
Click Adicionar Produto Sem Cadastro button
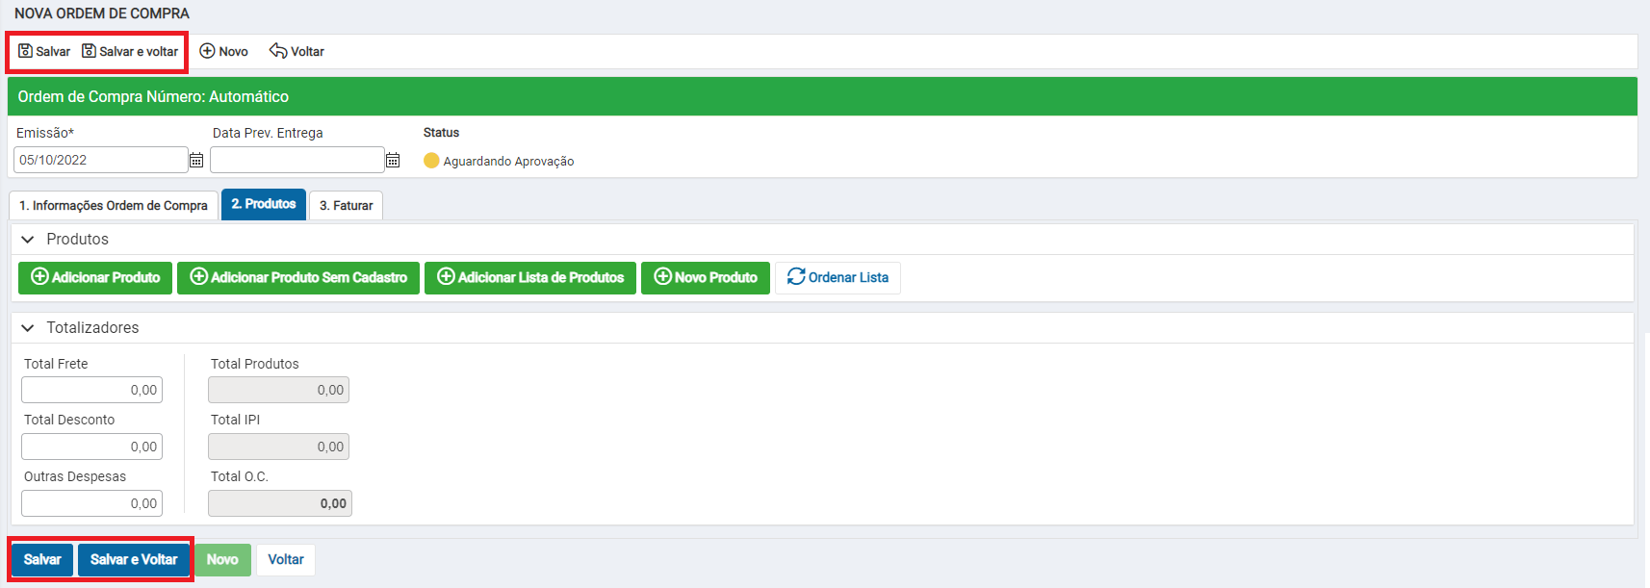(298, 277)
